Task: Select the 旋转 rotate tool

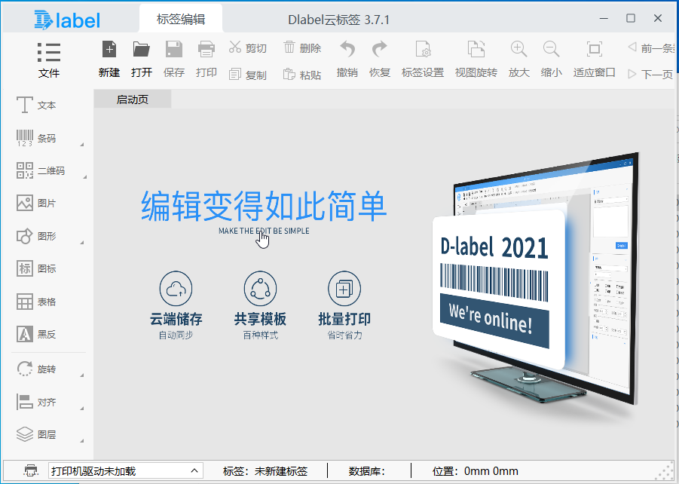Action: [x=36, y=369]
